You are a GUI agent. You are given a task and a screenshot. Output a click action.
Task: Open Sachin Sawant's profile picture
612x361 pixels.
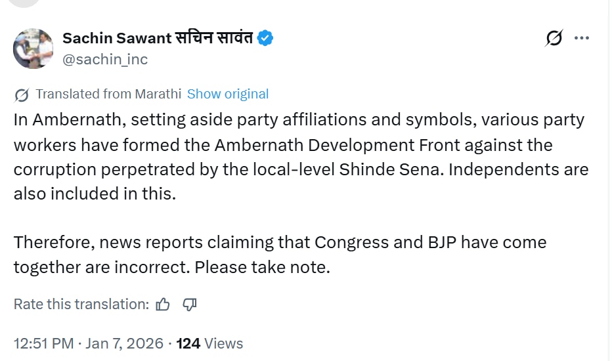click(33, 49)
